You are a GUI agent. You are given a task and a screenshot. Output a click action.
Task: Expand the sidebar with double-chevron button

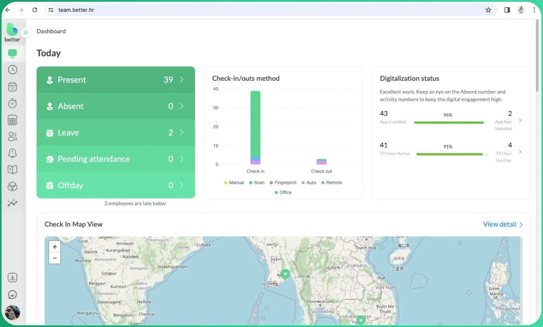[x=25, y=32]
